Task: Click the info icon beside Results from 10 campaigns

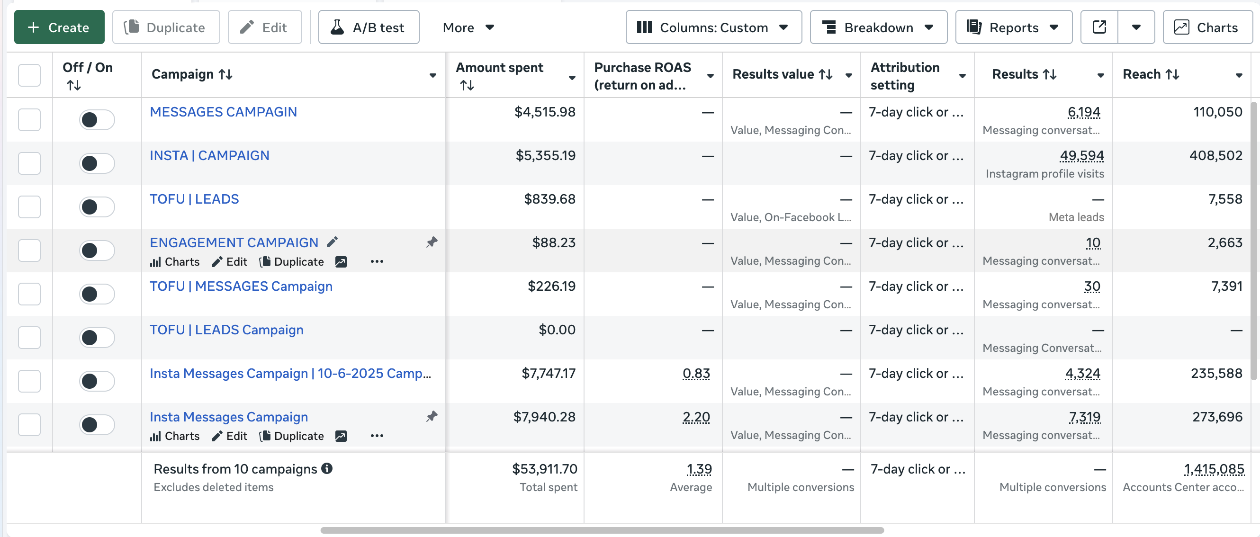Action: pyautogui.click(x=327, y=468)
